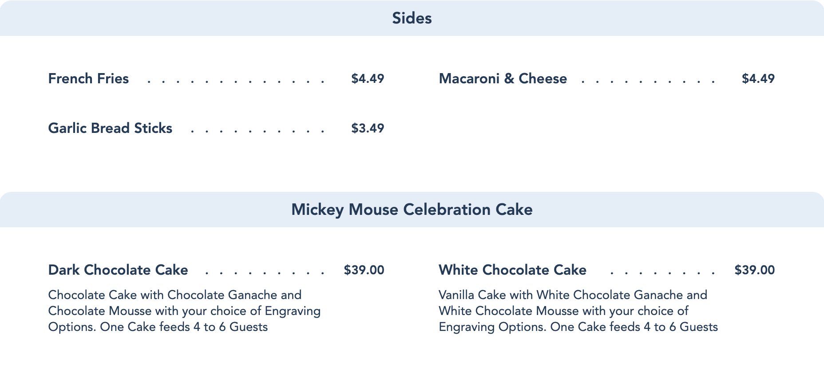Click "Engraving Options. One Cake feeds" white cake line
Image resolution: width=824 pixels, height=381 pixels.
(578, 327)
